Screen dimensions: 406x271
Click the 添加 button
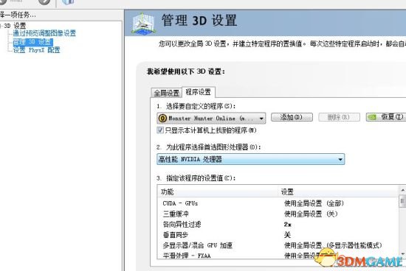coord(292,117)
